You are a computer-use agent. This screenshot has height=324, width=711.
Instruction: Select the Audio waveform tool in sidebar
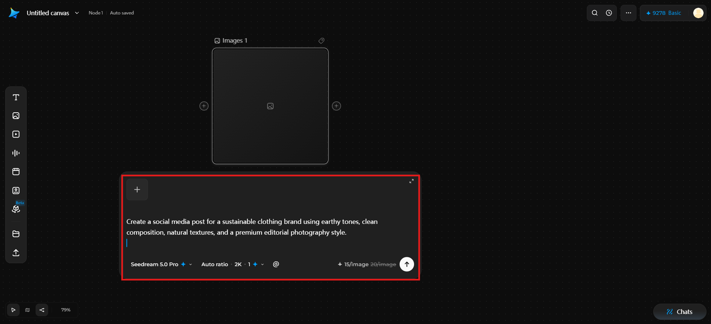point(16,153)
